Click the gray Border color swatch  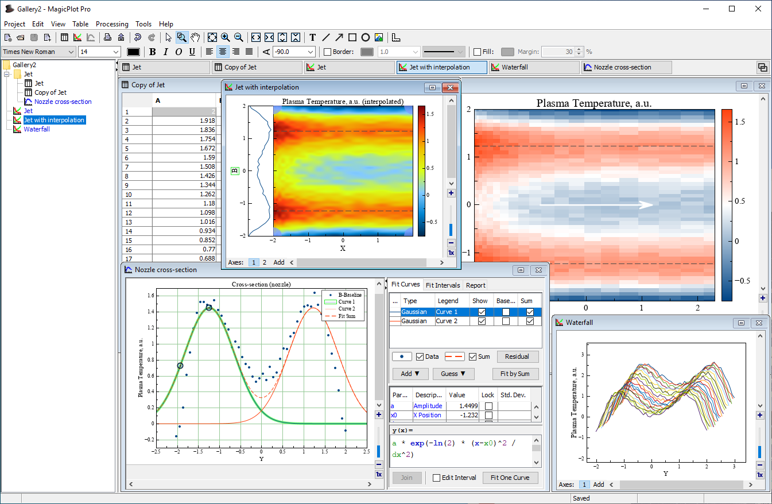pyautogui.click(x=367, y=52)
